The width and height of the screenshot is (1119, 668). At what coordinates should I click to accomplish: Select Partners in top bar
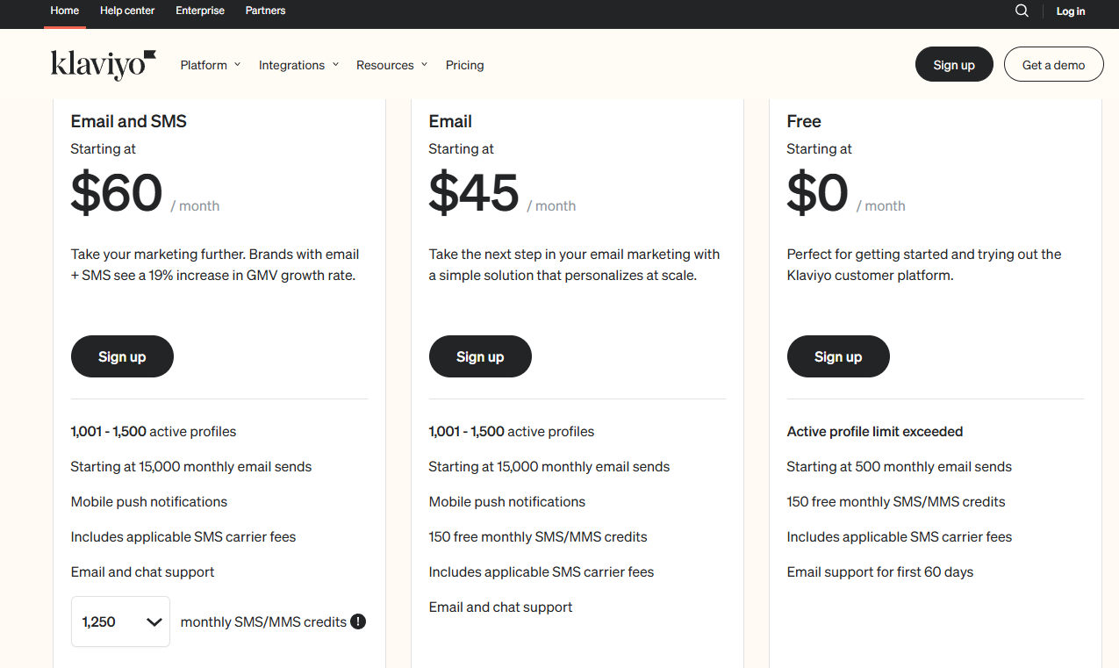point(265,11)
